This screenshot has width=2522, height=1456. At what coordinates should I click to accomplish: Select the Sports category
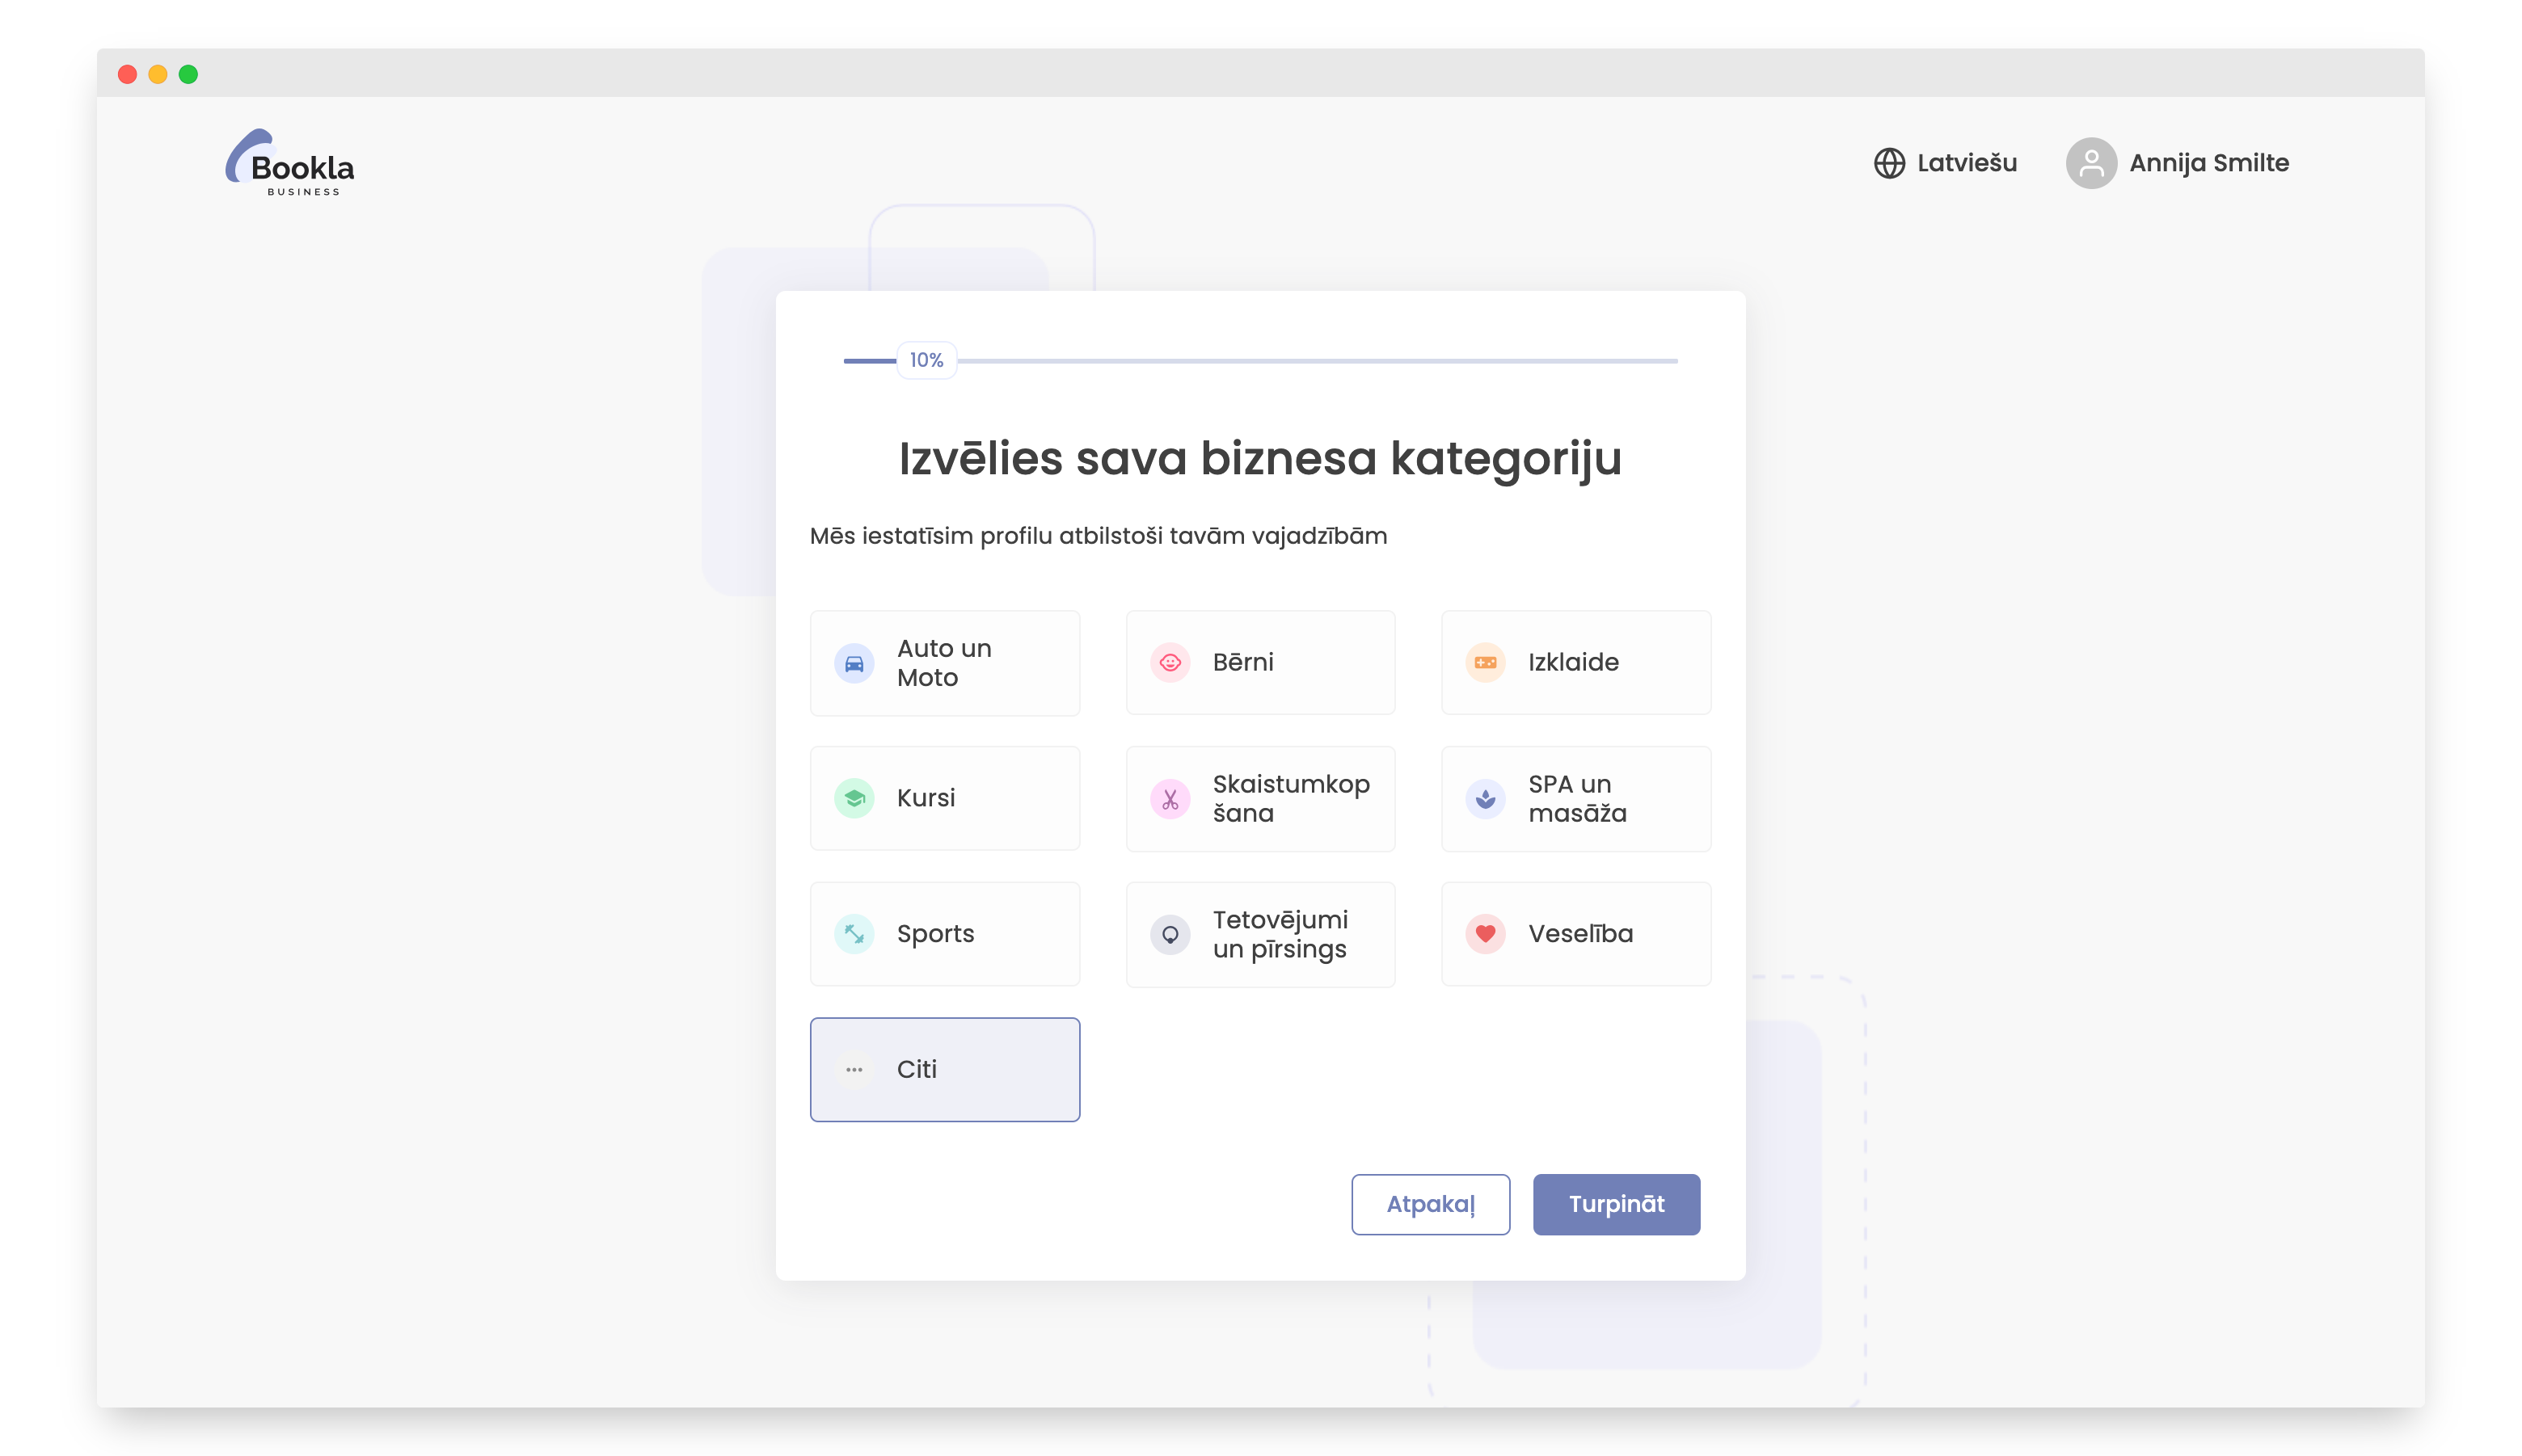tap(944, 933)
